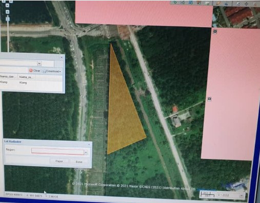Image resolution: width=260 pixels, height=203 pixels.
Task: Click the orange icon at toolbar end
Action: pos(255,4)
